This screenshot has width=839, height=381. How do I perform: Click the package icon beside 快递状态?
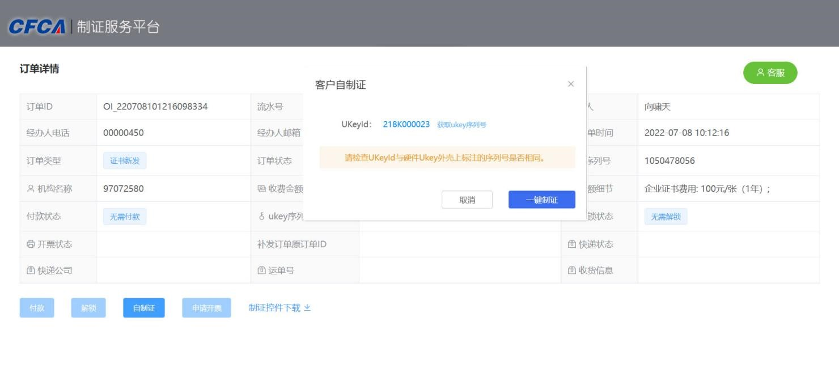571,244
